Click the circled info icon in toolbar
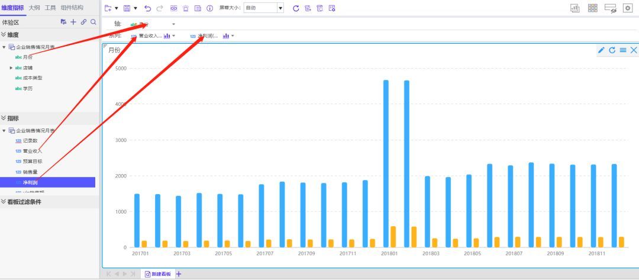639x280 pixels. click(x=210, y=8)
